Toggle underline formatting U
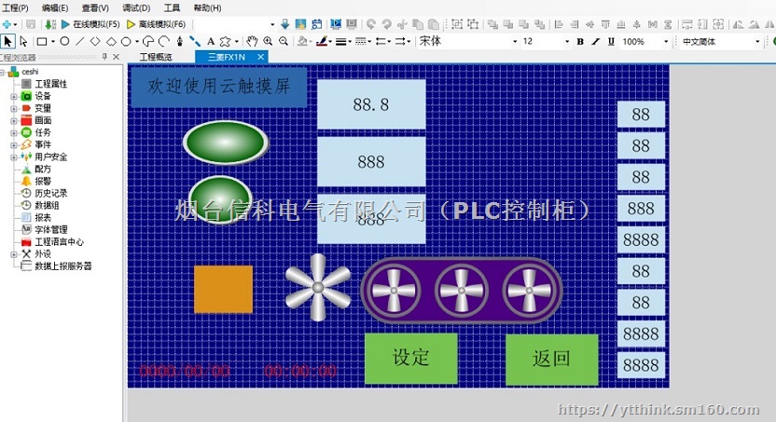 611,42
